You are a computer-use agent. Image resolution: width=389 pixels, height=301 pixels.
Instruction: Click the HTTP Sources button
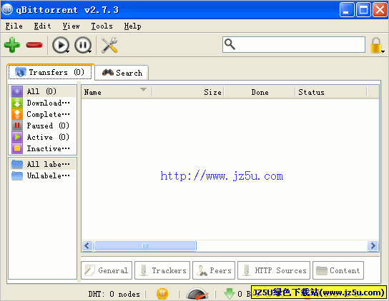coord(274,270)
